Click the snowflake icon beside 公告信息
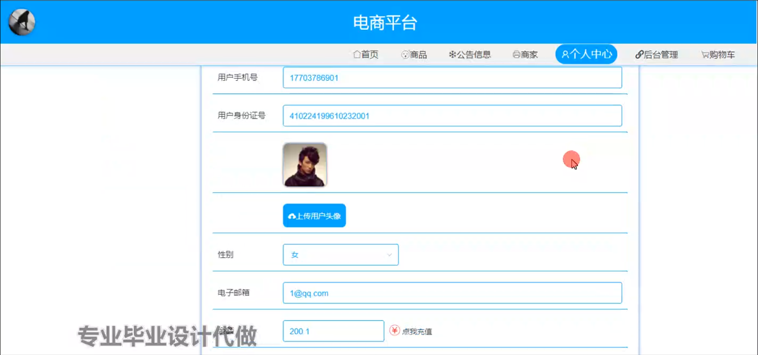758x355 pixels. [x=452, y=54]
